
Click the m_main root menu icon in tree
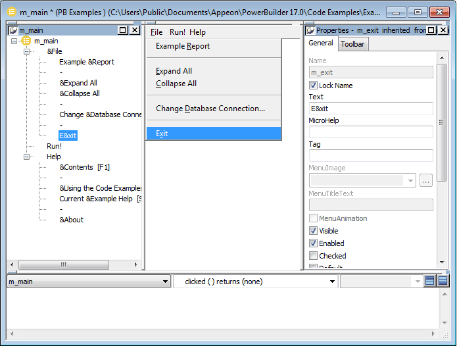(x=26, y=41)
